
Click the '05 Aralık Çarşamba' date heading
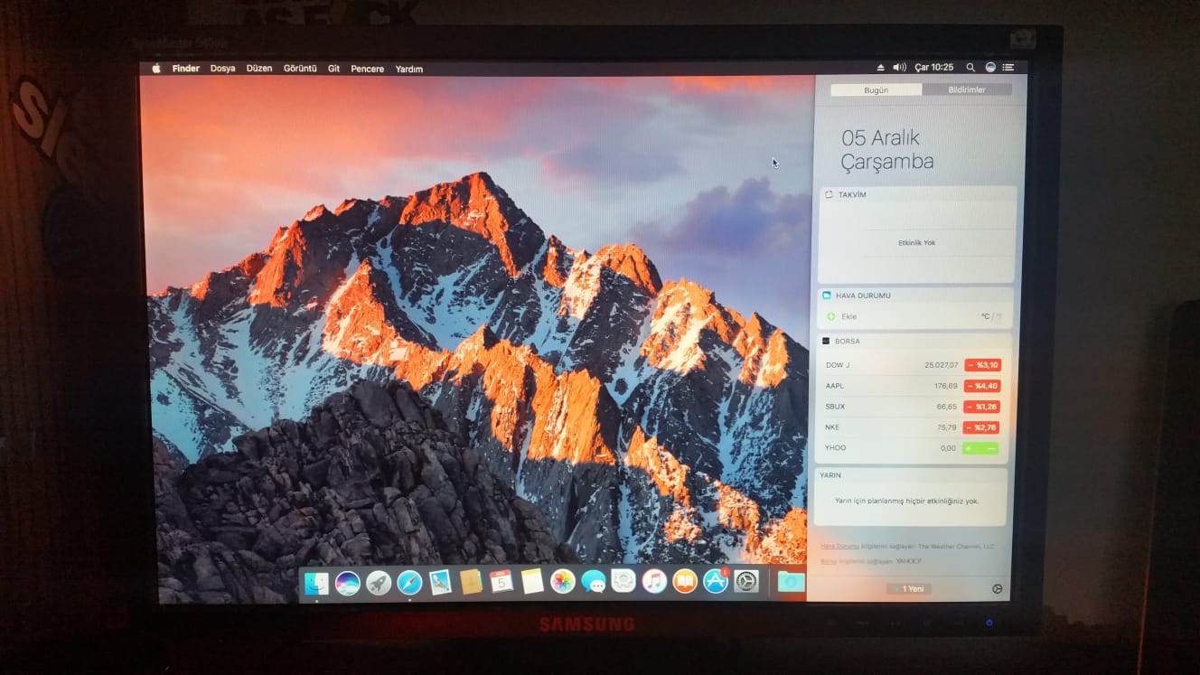tap(887, 150)
